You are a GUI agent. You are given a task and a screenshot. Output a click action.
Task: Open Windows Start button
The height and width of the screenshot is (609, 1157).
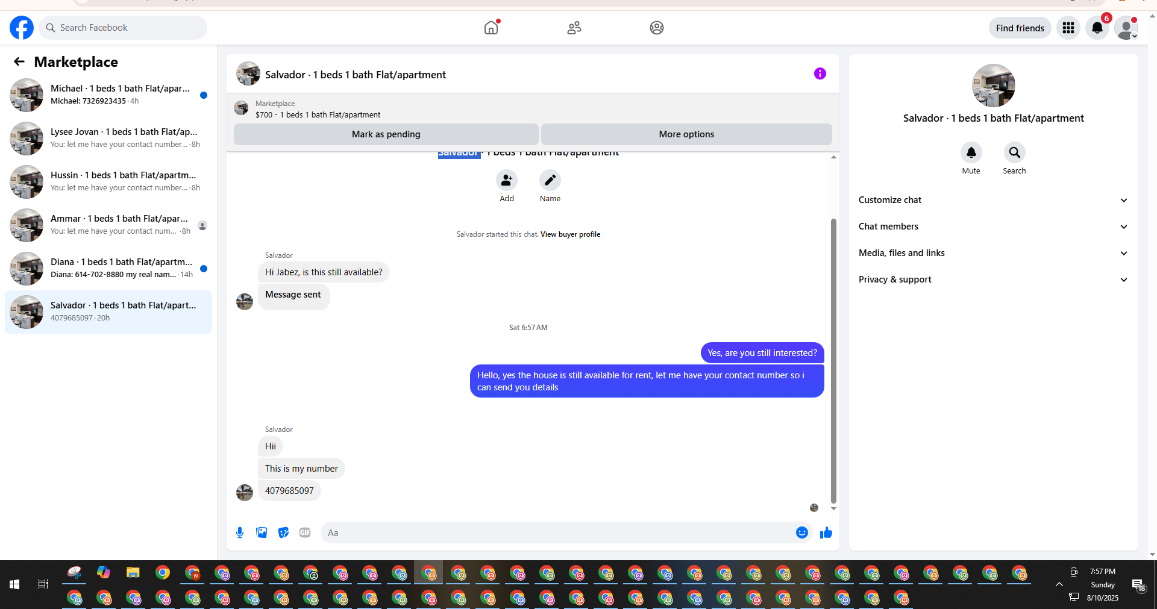pos(14,584)
